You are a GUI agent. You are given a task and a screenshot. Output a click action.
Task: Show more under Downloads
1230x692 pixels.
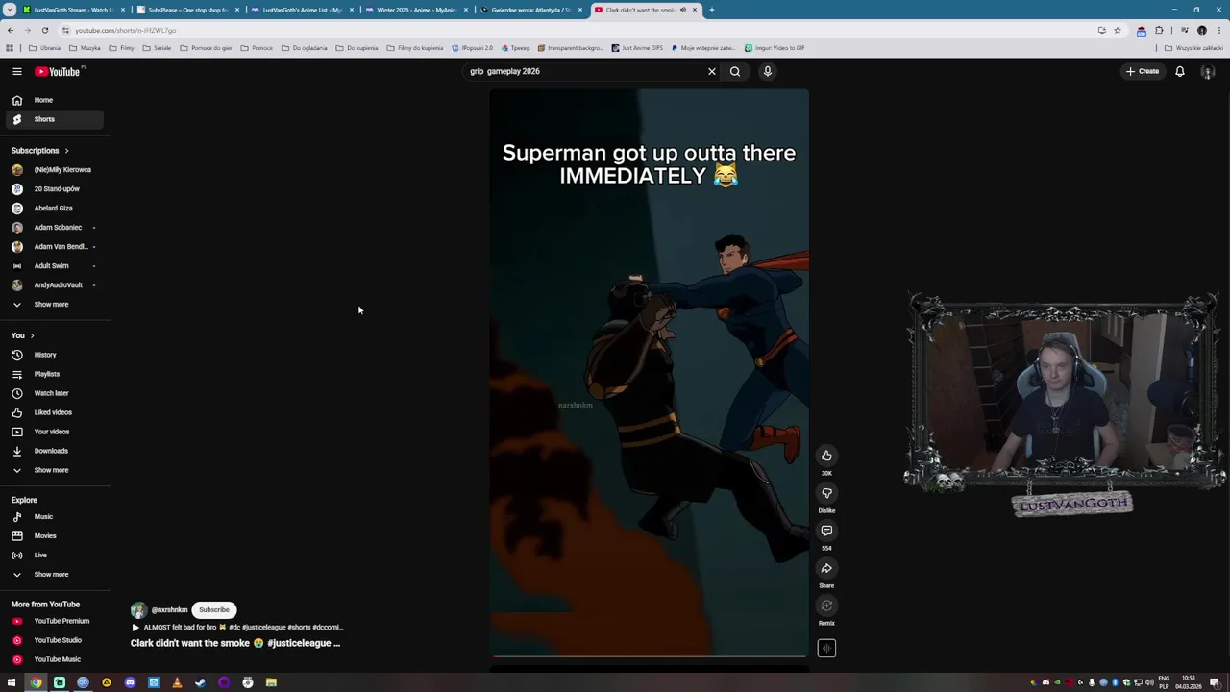53,470
